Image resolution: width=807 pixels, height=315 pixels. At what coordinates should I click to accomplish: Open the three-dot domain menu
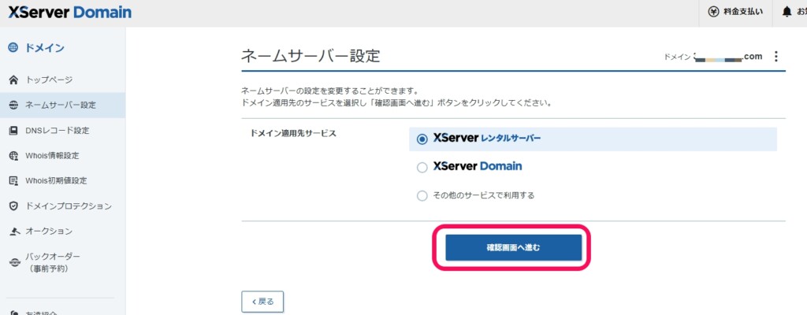(776, 57)
